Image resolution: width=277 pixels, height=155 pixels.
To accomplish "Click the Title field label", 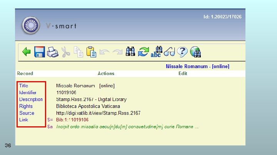I will (23, 86).
